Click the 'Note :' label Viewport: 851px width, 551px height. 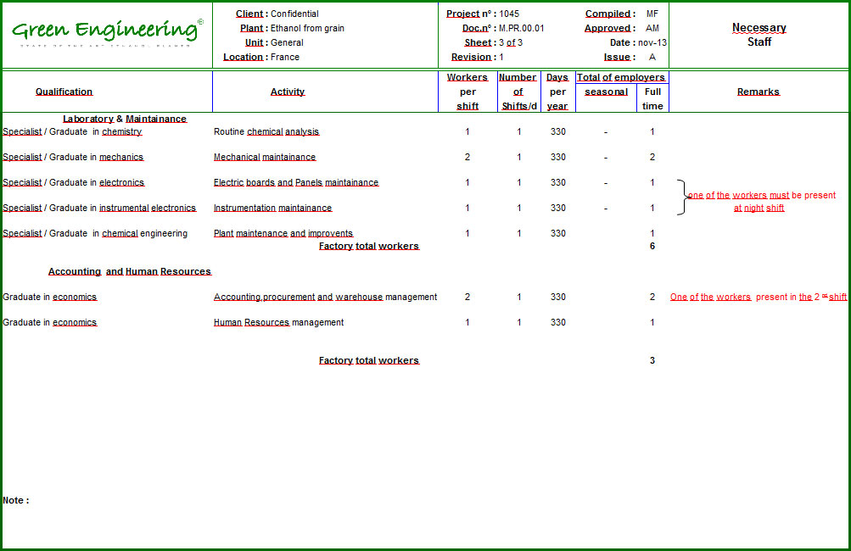[16, 501]
